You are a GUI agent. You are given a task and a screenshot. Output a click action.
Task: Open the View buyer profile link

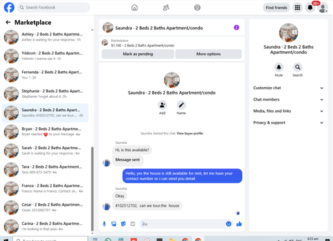pos(190,133)
